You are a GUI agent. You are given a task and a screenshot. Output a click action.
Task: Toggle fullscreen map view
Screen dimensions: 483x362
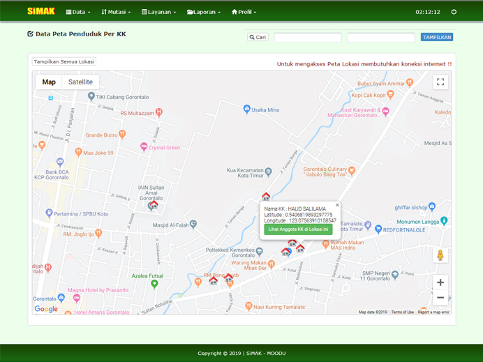440,82
